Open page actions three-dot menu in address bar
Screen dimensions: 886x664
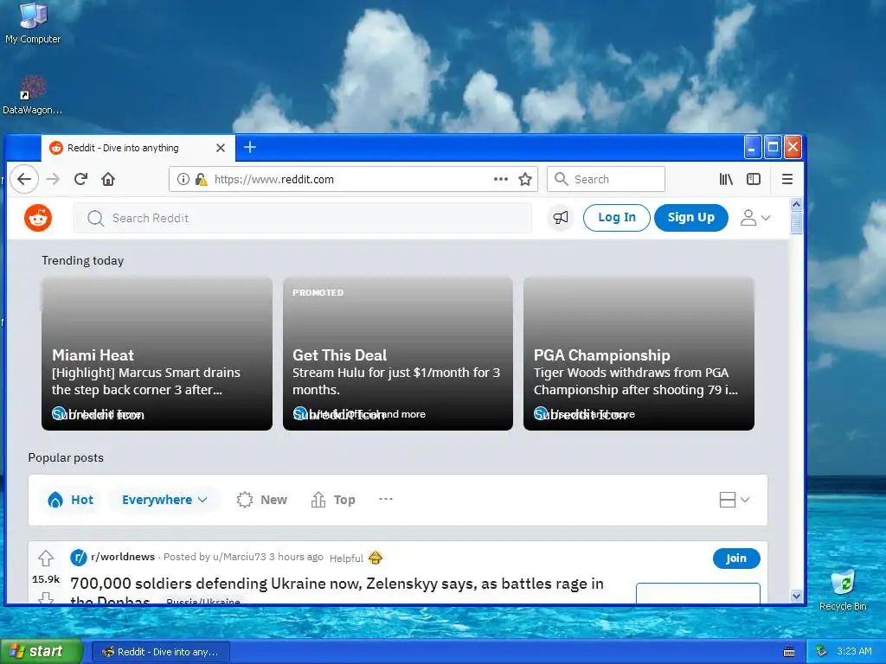501,179
